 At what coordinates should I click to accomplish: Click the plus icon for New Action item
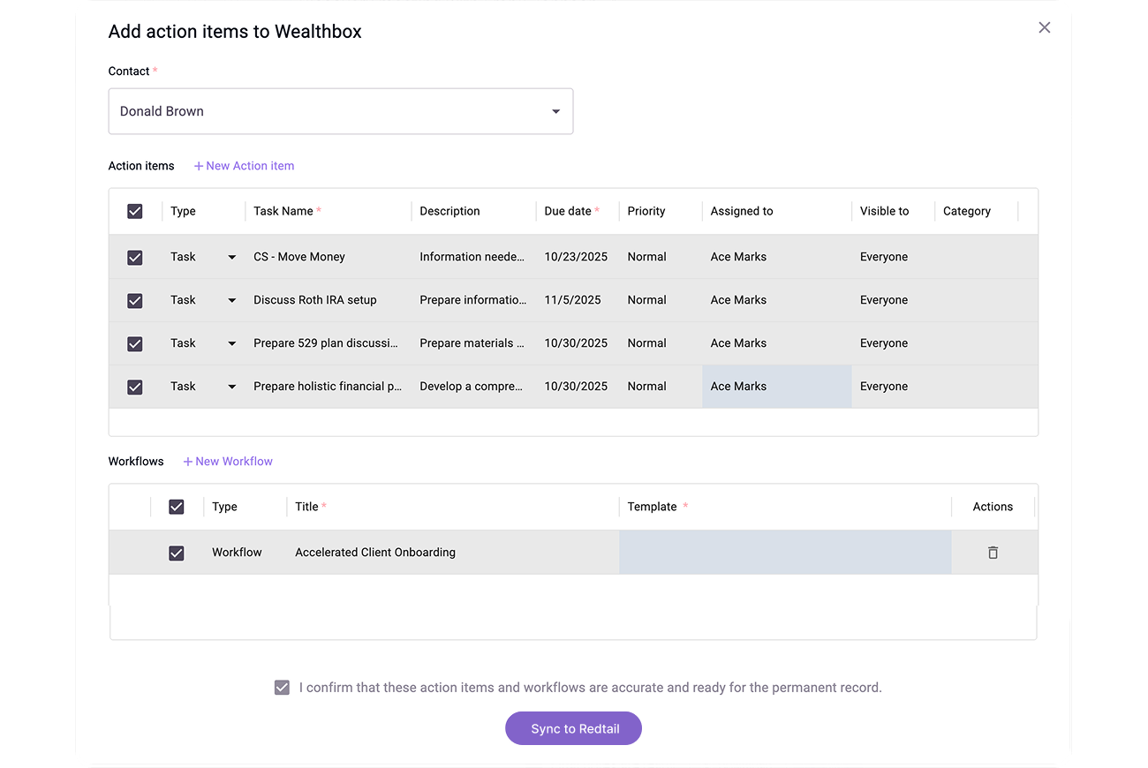199,166
